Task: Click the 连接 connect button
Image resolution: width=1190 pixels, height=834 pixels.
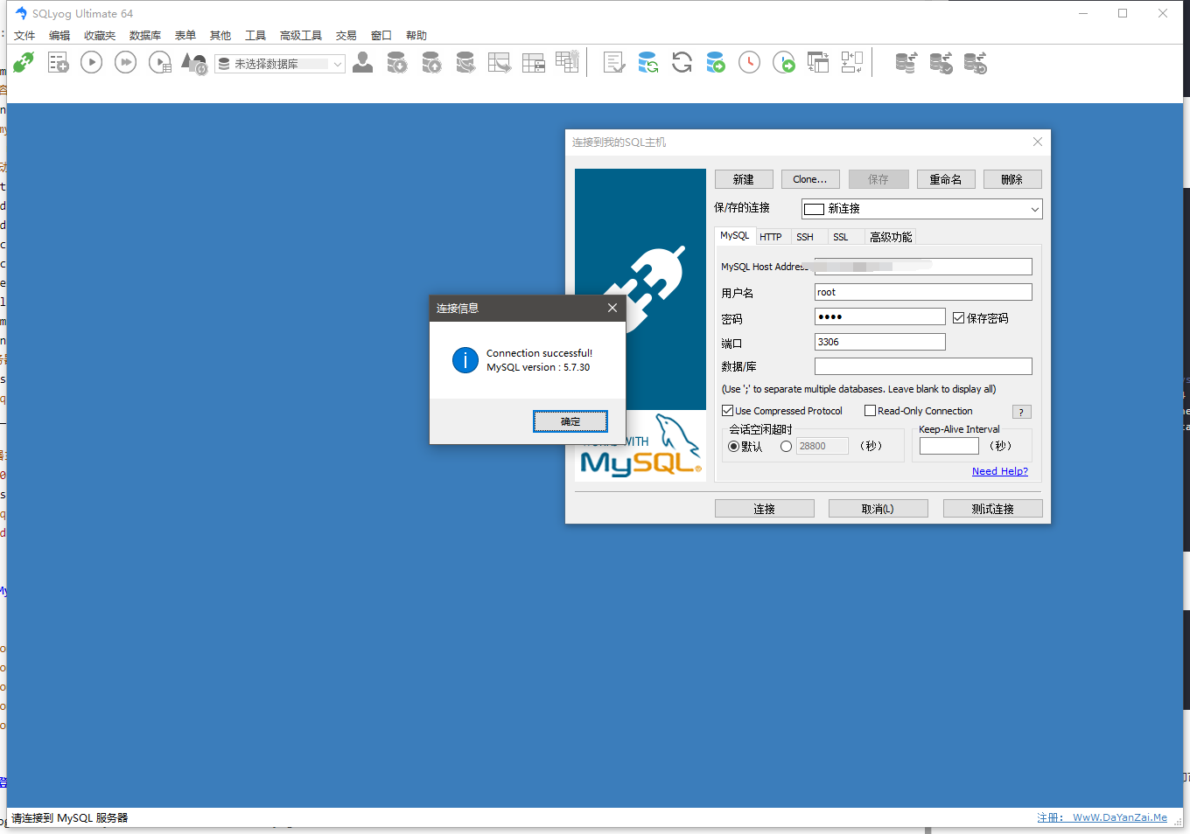Action: pos(765,509)
